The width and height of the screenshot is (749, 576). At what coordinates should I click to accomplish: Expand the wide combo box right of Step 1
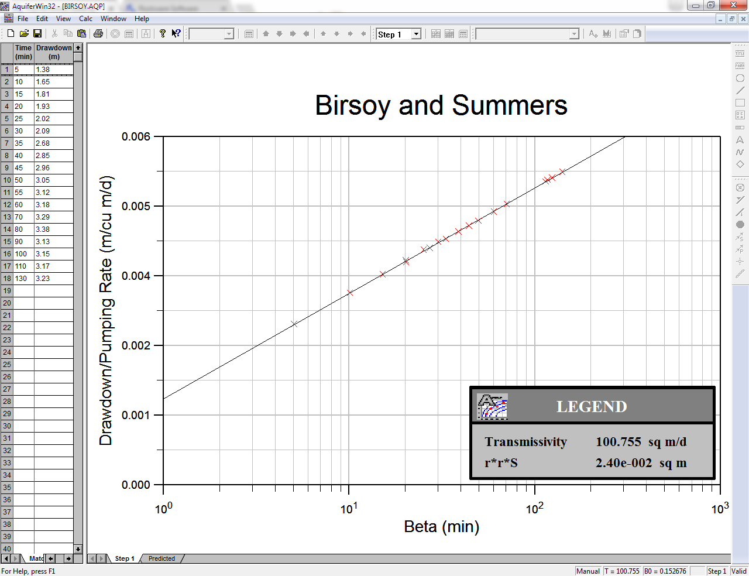574,35
